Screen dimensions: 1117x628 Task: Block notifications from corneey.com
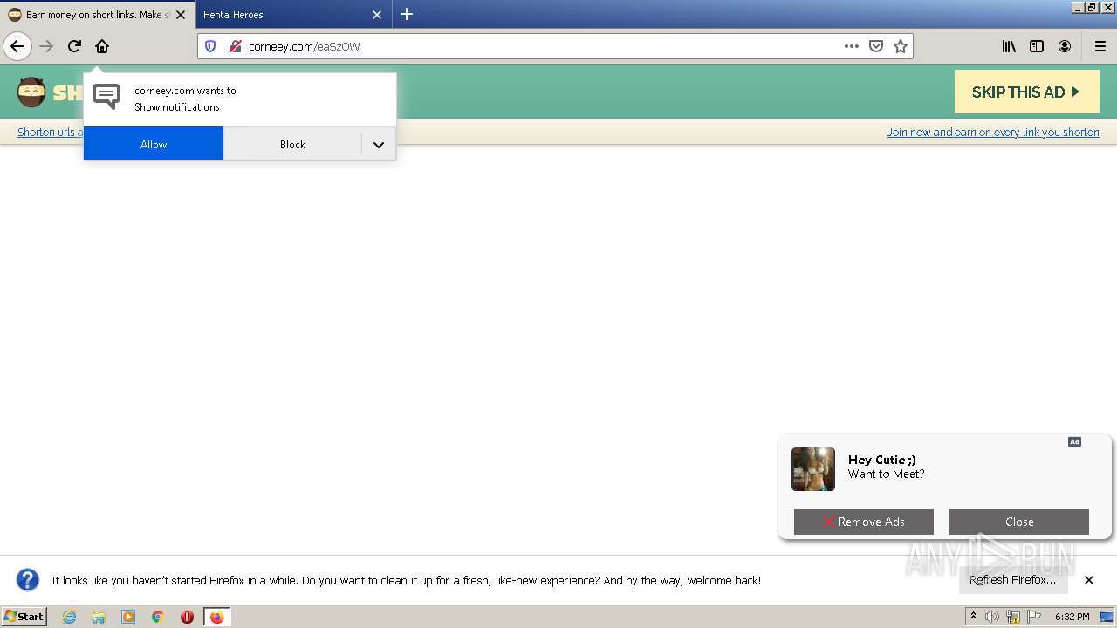click(x=292, y=144)
